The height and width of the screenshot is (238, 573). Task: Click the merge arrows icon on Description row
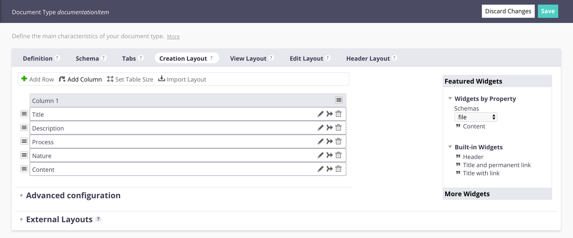coord(330,128)
